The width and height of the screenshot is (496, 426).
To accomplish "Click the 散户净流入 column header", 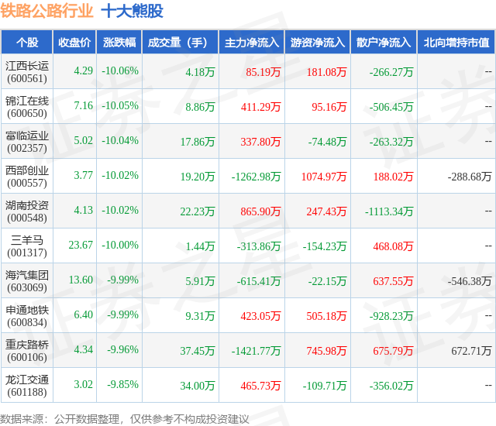I will pos(384,43).
